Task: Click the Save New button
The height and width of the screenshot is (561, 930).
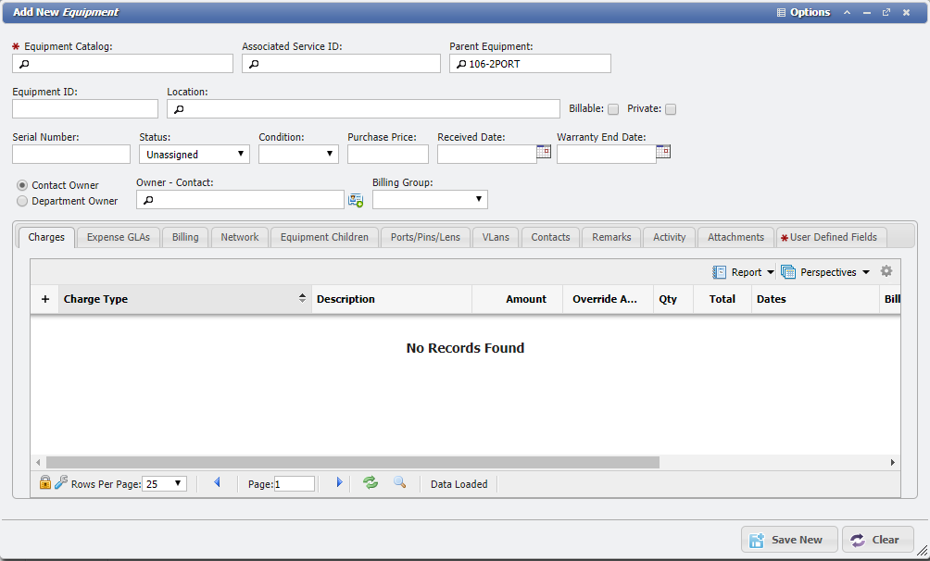Action: pyautogui.click(x=789, y=540)
